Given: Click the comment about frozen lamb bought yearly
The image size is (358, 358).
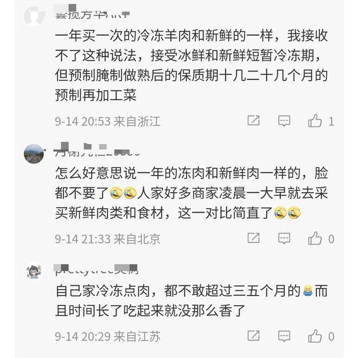Looking at the screenshot, I should (x=191, y=65).
